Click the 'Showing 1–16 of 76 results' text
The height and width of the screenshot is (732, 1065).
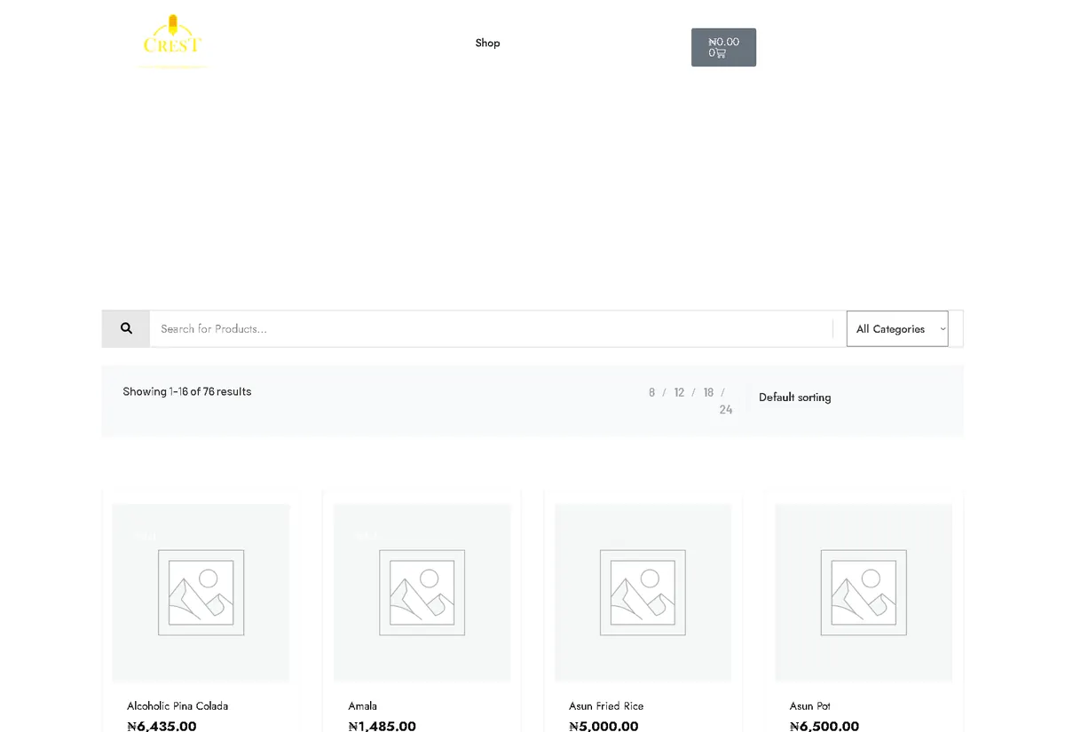187,391
